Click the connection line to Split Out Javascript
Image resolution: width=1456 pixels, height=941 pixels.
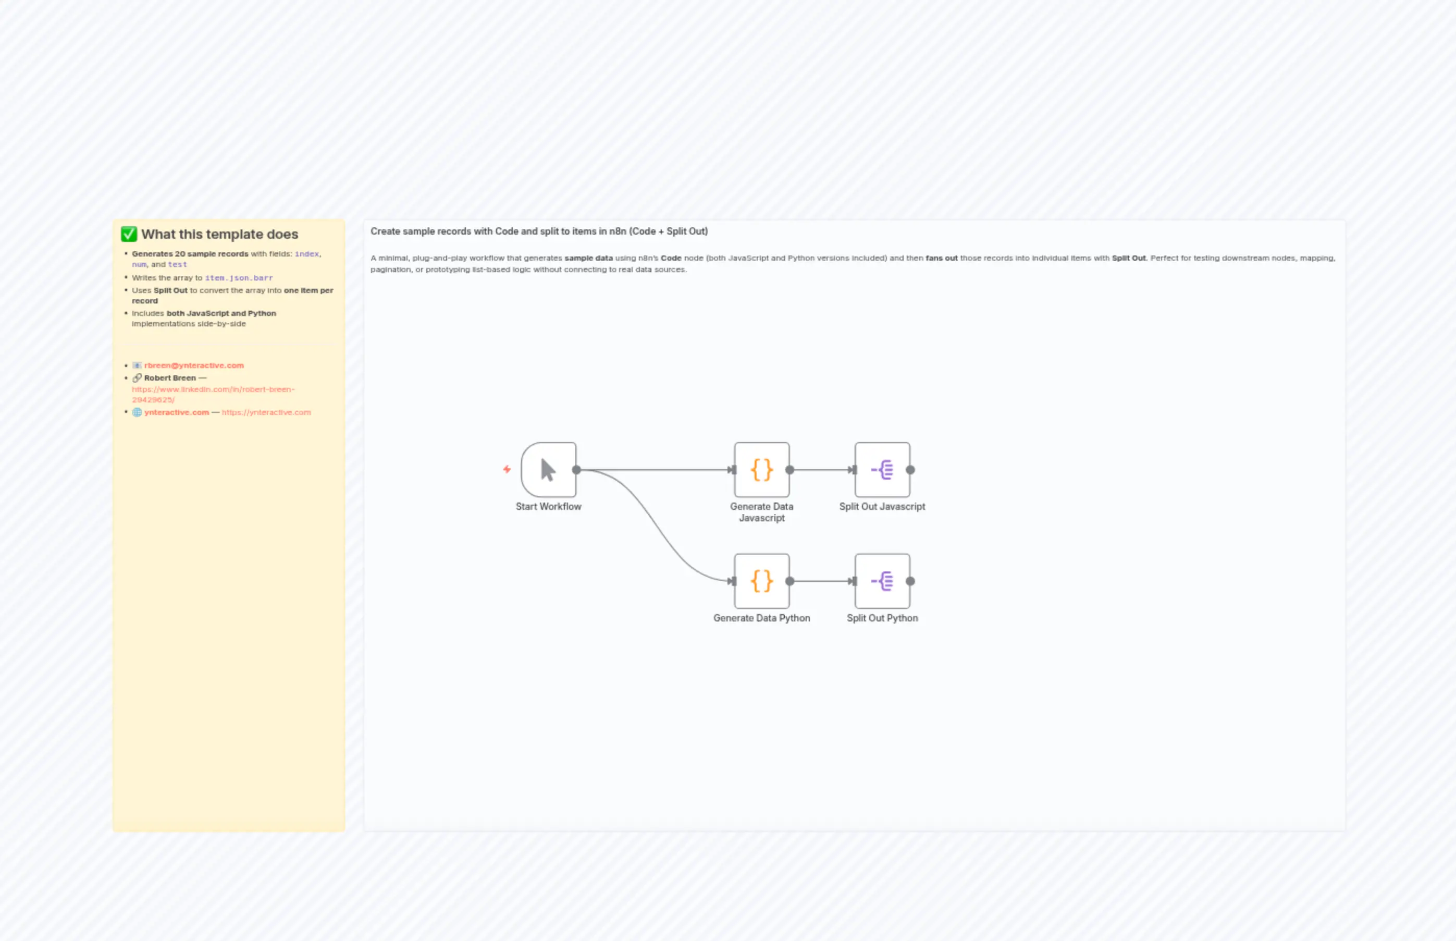pyautogui.click(x=821, y=470)
